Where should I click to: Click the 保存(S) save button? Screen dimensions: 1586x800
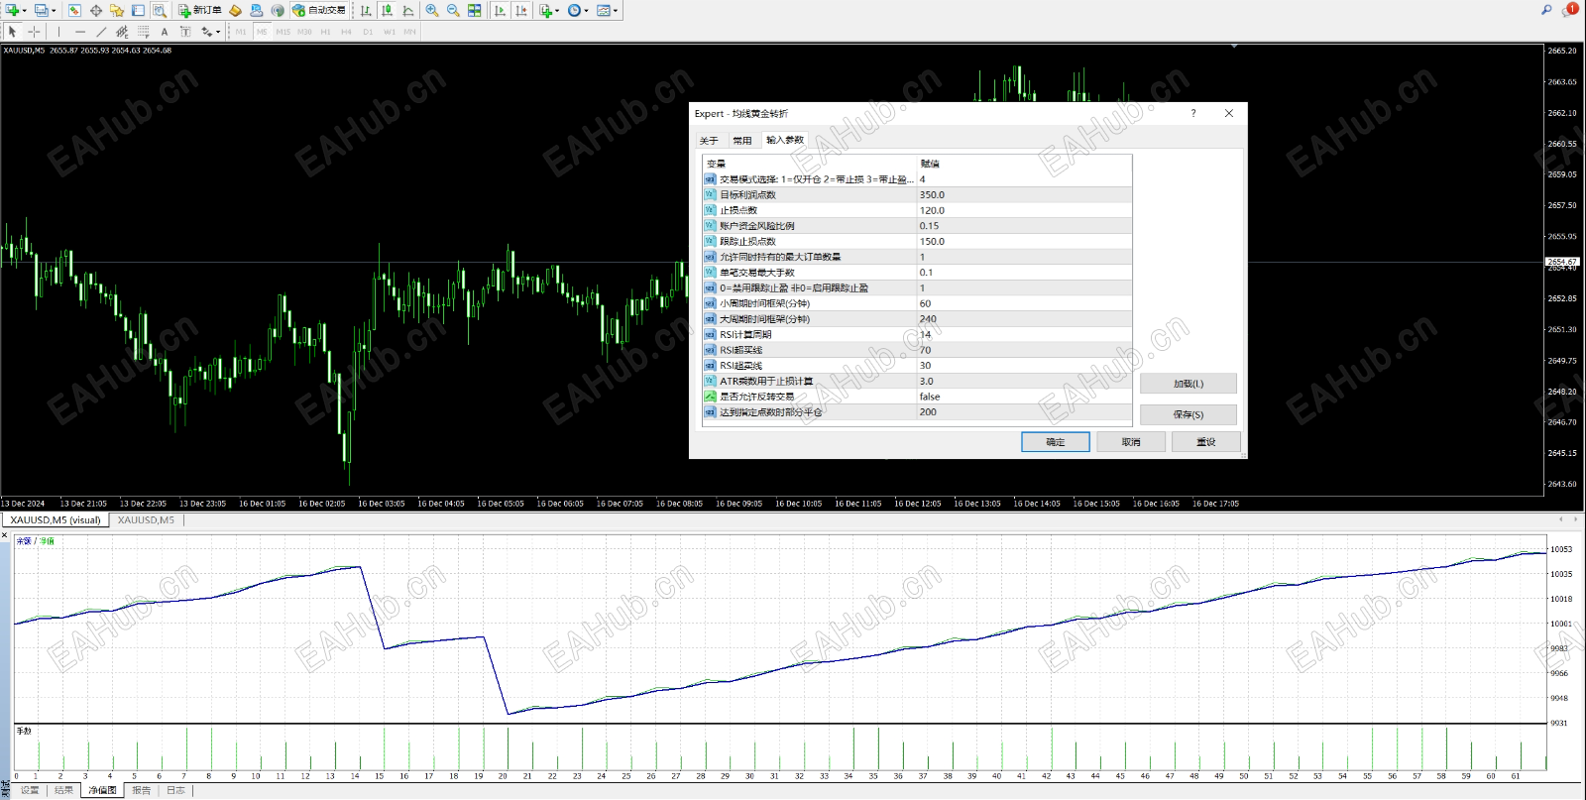1189,414
